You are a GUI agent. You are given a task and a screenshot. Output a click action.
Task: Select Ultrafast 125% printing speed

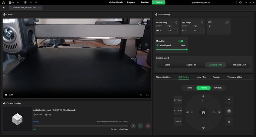240,65
